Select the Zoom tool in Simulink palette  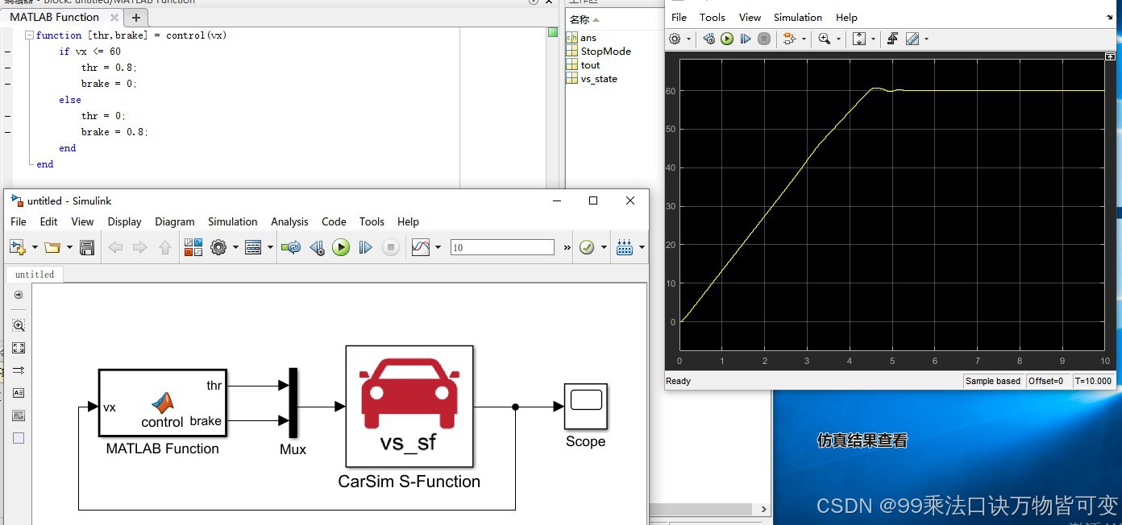point(19,325)
